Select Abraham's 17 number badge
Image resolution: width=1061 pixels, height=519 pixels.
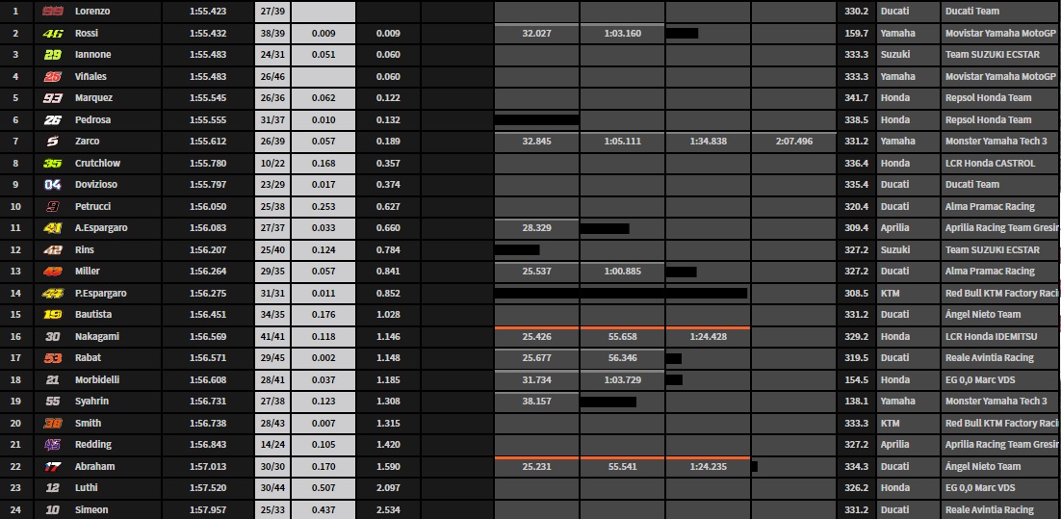tap(53, 466)
